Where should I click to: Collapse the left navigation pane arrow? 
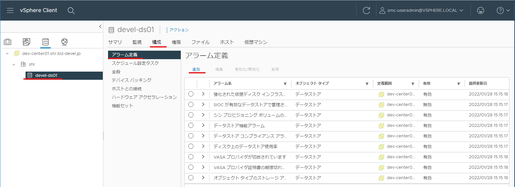100,26
